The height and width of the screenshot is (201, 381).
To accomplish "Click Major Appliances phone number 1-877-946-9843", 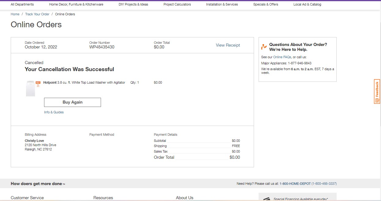I will (x=300, y=63).
